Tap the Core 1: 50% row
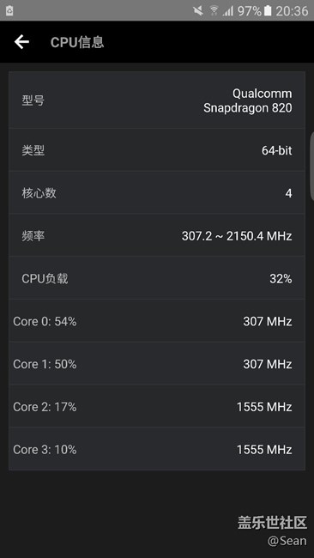314x558 pixels. [x=157, y=364]
